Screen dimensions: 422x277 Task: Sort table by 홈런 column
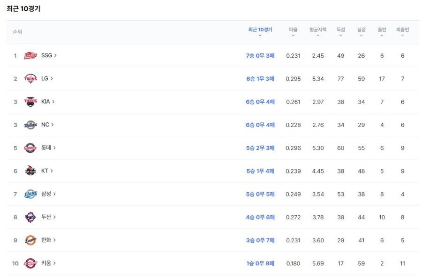[x=382, y=31]
